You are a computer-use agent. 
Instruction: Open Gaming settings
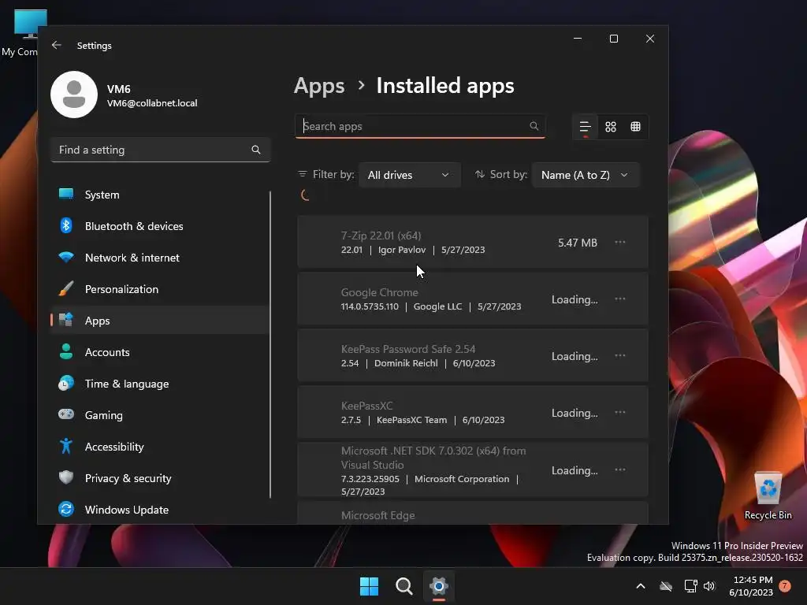(x=159, y=415)
